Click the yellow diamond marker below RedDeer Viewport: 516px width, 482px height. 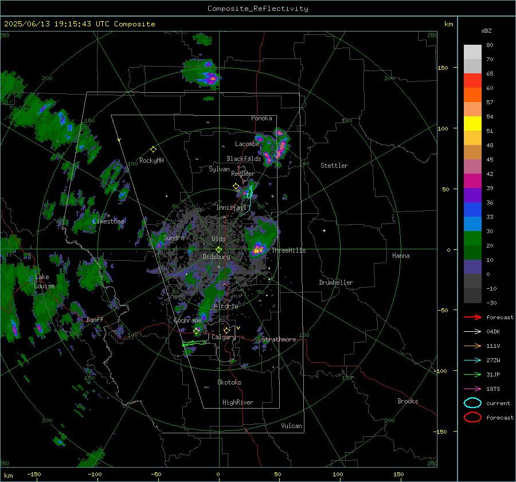pos(236,186)
